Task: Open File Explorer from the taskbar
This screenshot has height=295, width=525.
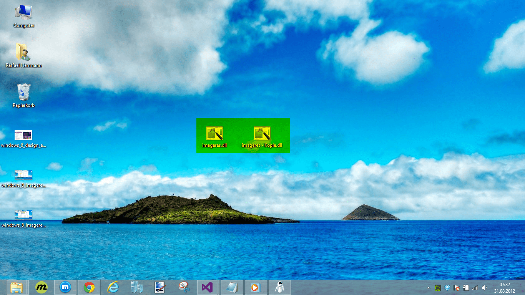Action: click(17, 287)
